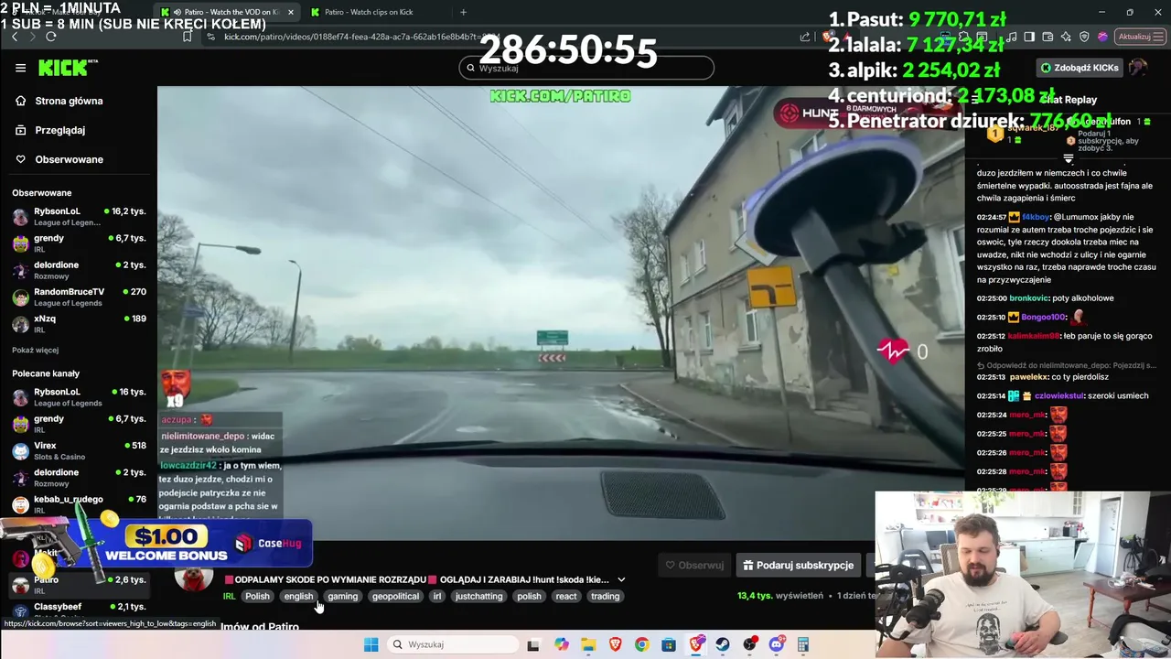Screen dimensions: 1171x659
Task: Open the Windows Start menu
Action: pyautogui.click(x=371, y=644)
